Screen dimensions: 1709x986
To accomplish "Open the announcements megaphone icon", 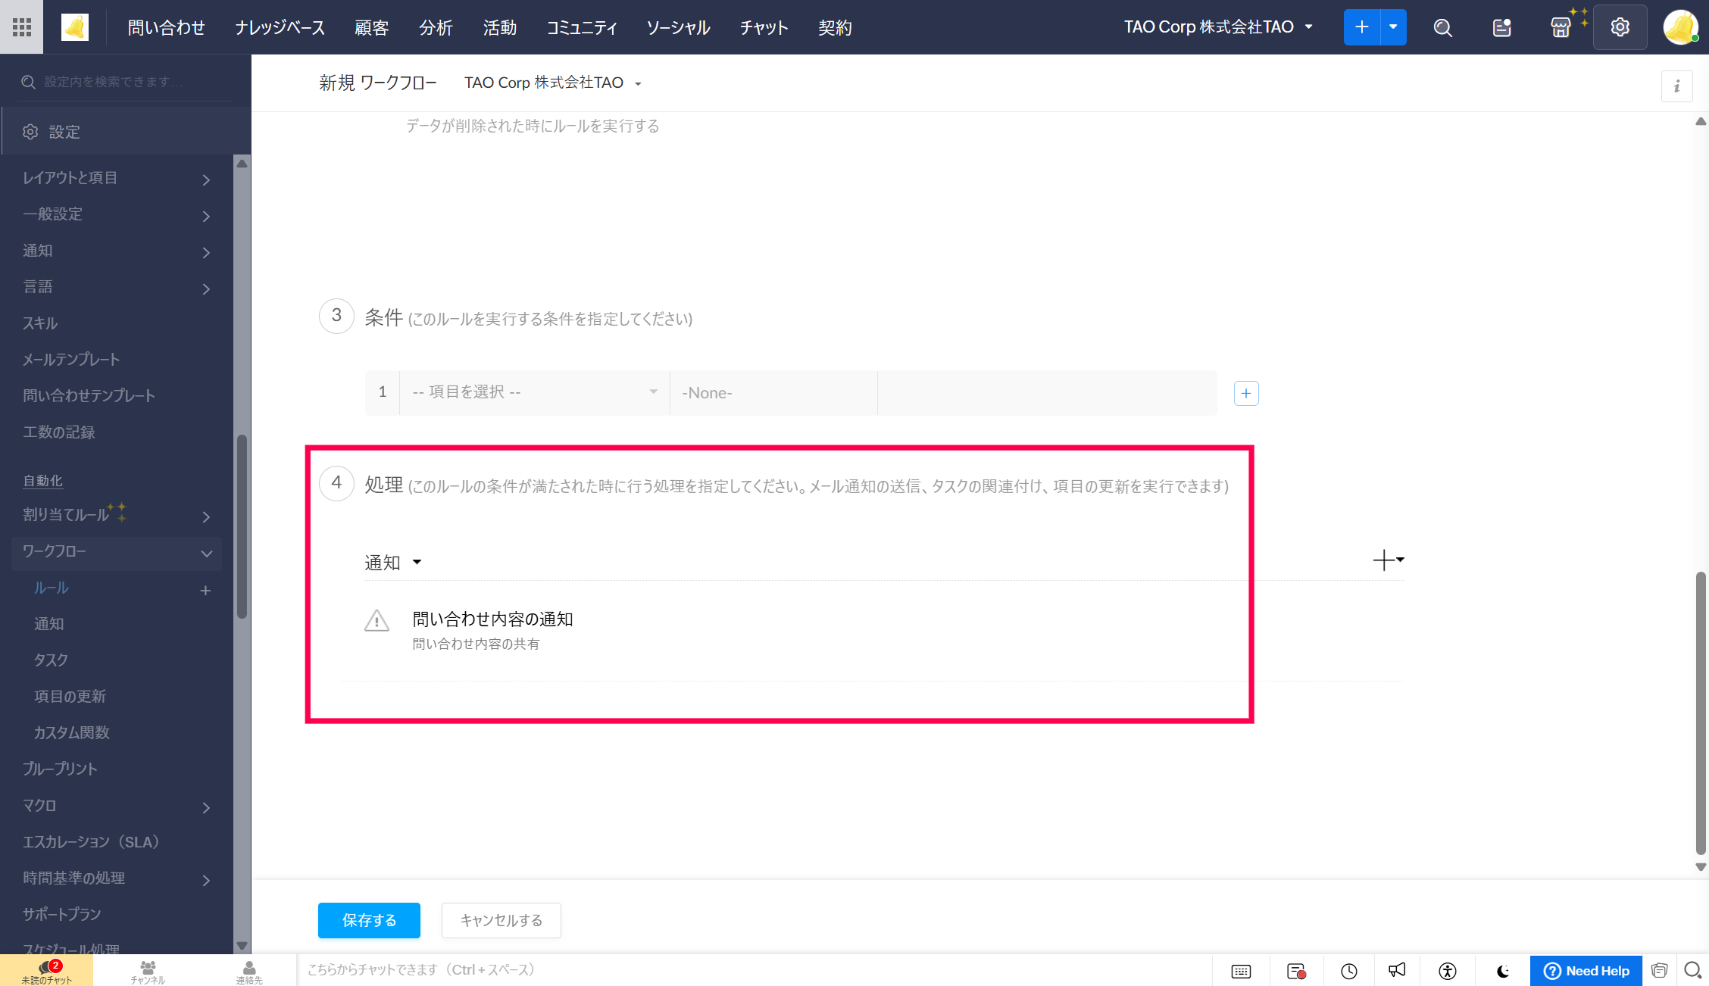I will pos(1397,971).
